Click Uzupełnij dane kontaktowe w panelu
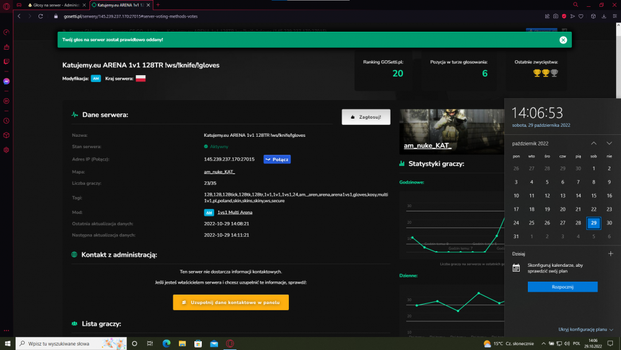The width and height of the screenshot is (621, 350). [x=231, y=302]
